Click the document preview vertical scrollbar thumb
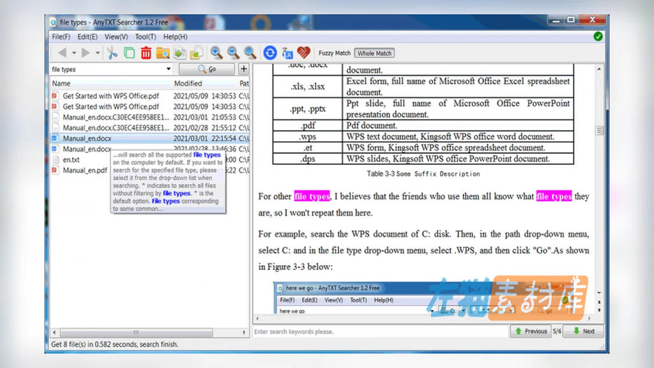 599,130
